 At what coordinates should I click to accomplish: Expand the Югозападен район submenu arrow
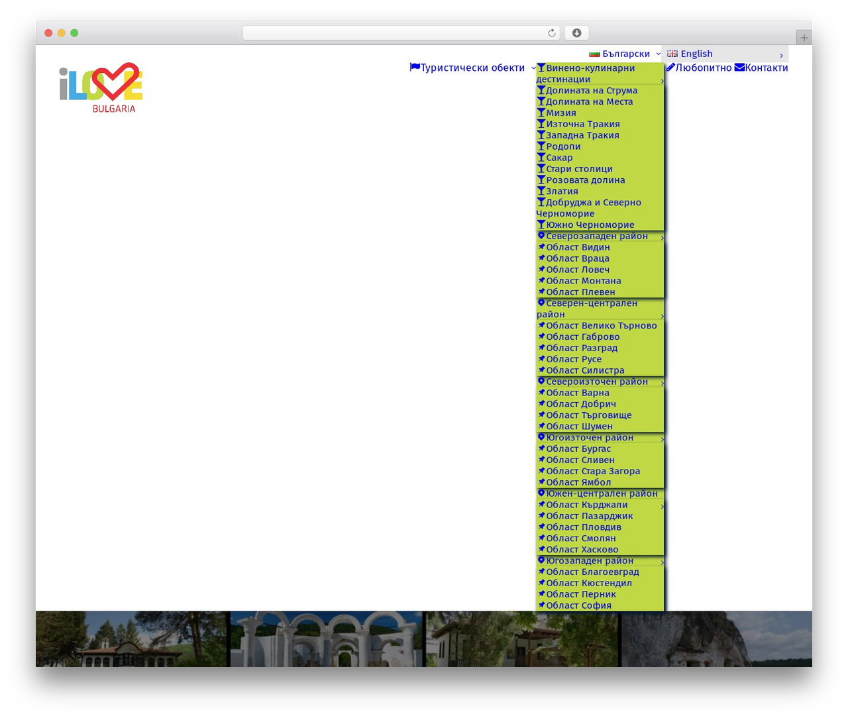[662, 562]
